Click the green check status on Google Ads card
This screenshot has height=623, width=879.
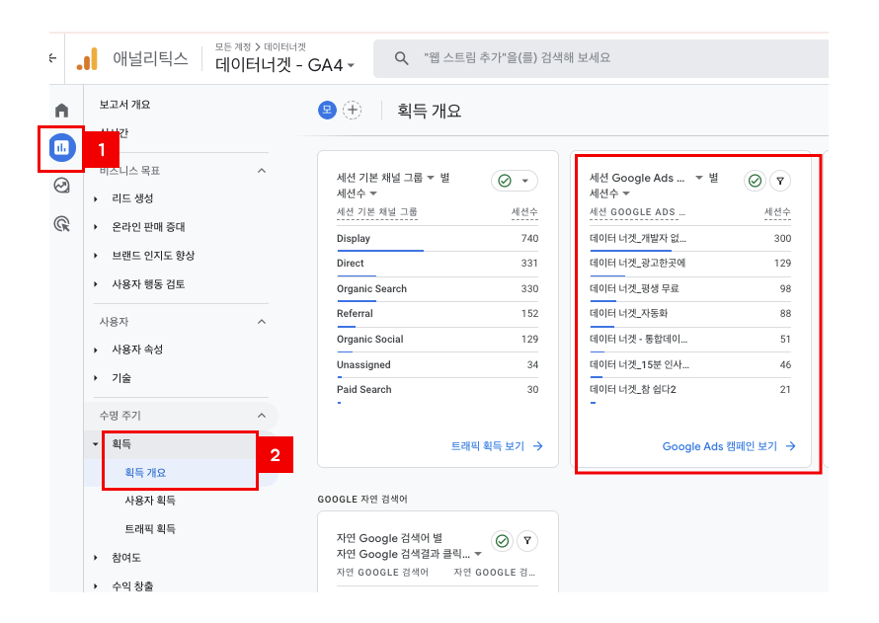coord(755,181)
